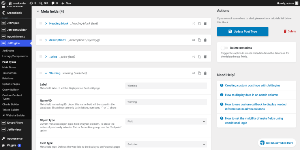Screen dimensions: 300x150
Task: Open the Object type dropdown
Action: pos(166,122)
